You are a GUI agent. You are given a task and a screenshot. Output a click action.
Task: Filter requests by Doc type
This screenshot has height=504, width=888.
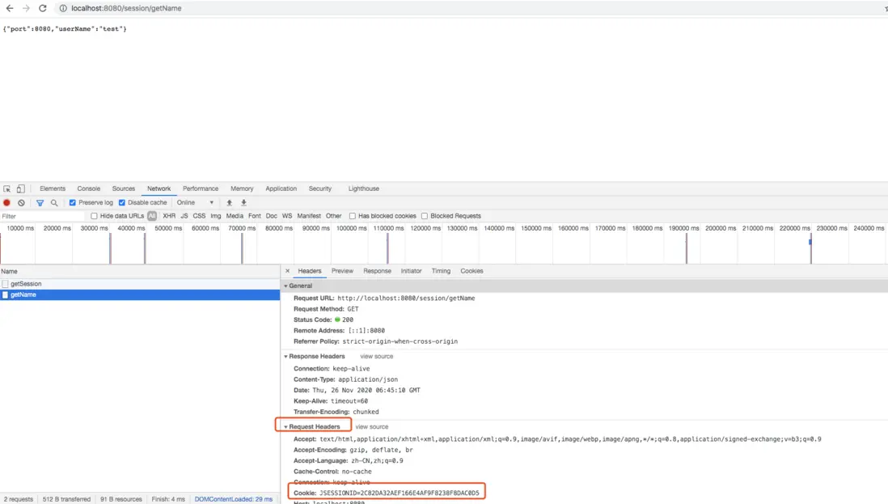click(272, 216)
